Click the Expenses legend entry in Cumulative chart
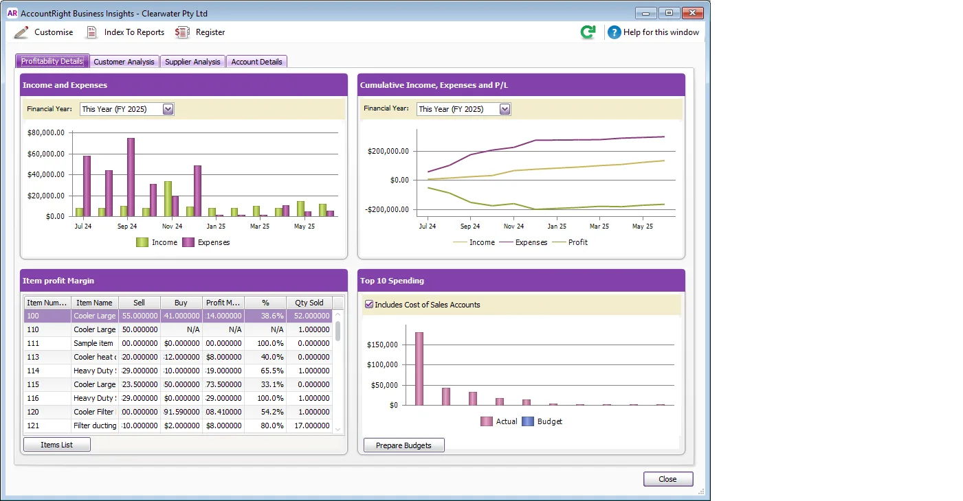 pyautogui.click(x=522, y=242)
